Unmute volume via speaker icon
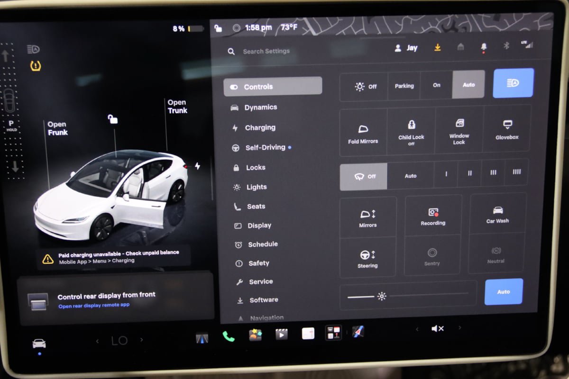This screenshot has width=569, height=379. point(437,328)
